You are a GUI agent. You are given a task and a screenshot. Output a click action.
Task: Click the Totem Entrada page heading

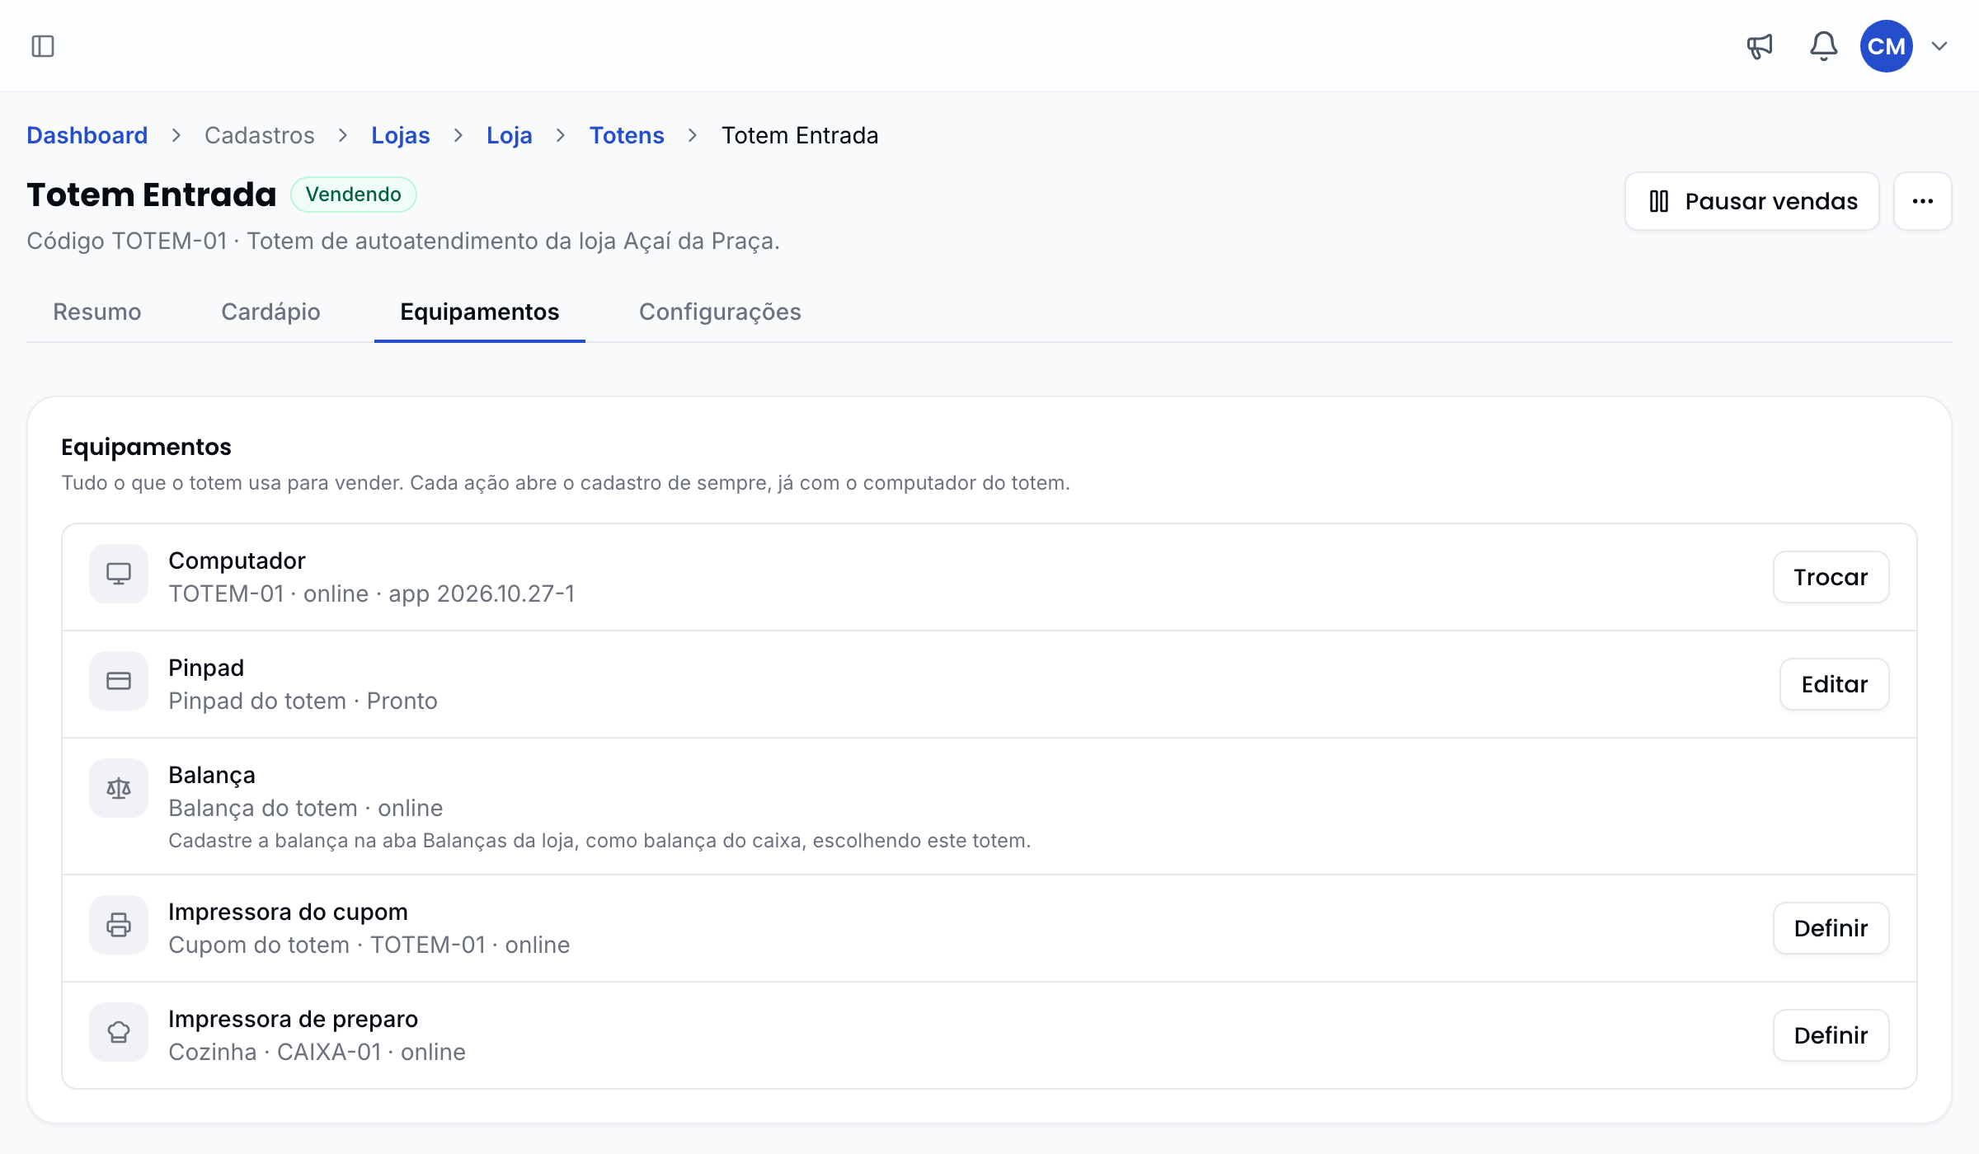tap(152, 195)
